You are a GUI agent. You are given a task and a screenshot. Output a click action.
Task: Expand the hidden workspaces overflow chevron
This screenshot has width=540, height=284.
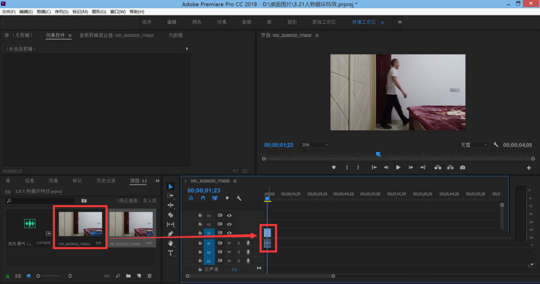400,22
